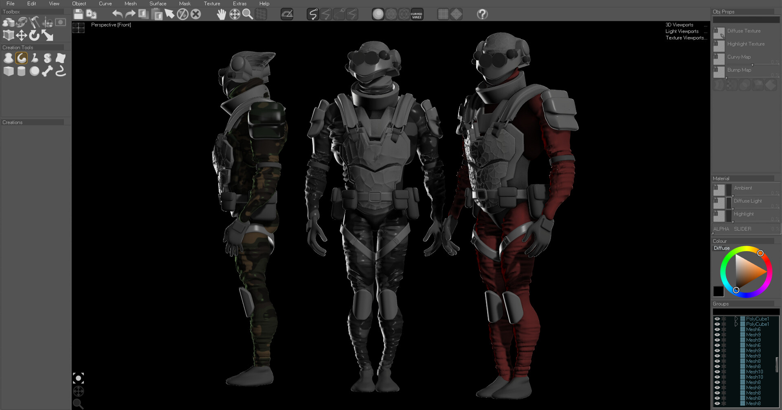This screenshot has width=782, height=410.
Task: Expand the second PolyCube1 tree item
Action: point(736,324)
